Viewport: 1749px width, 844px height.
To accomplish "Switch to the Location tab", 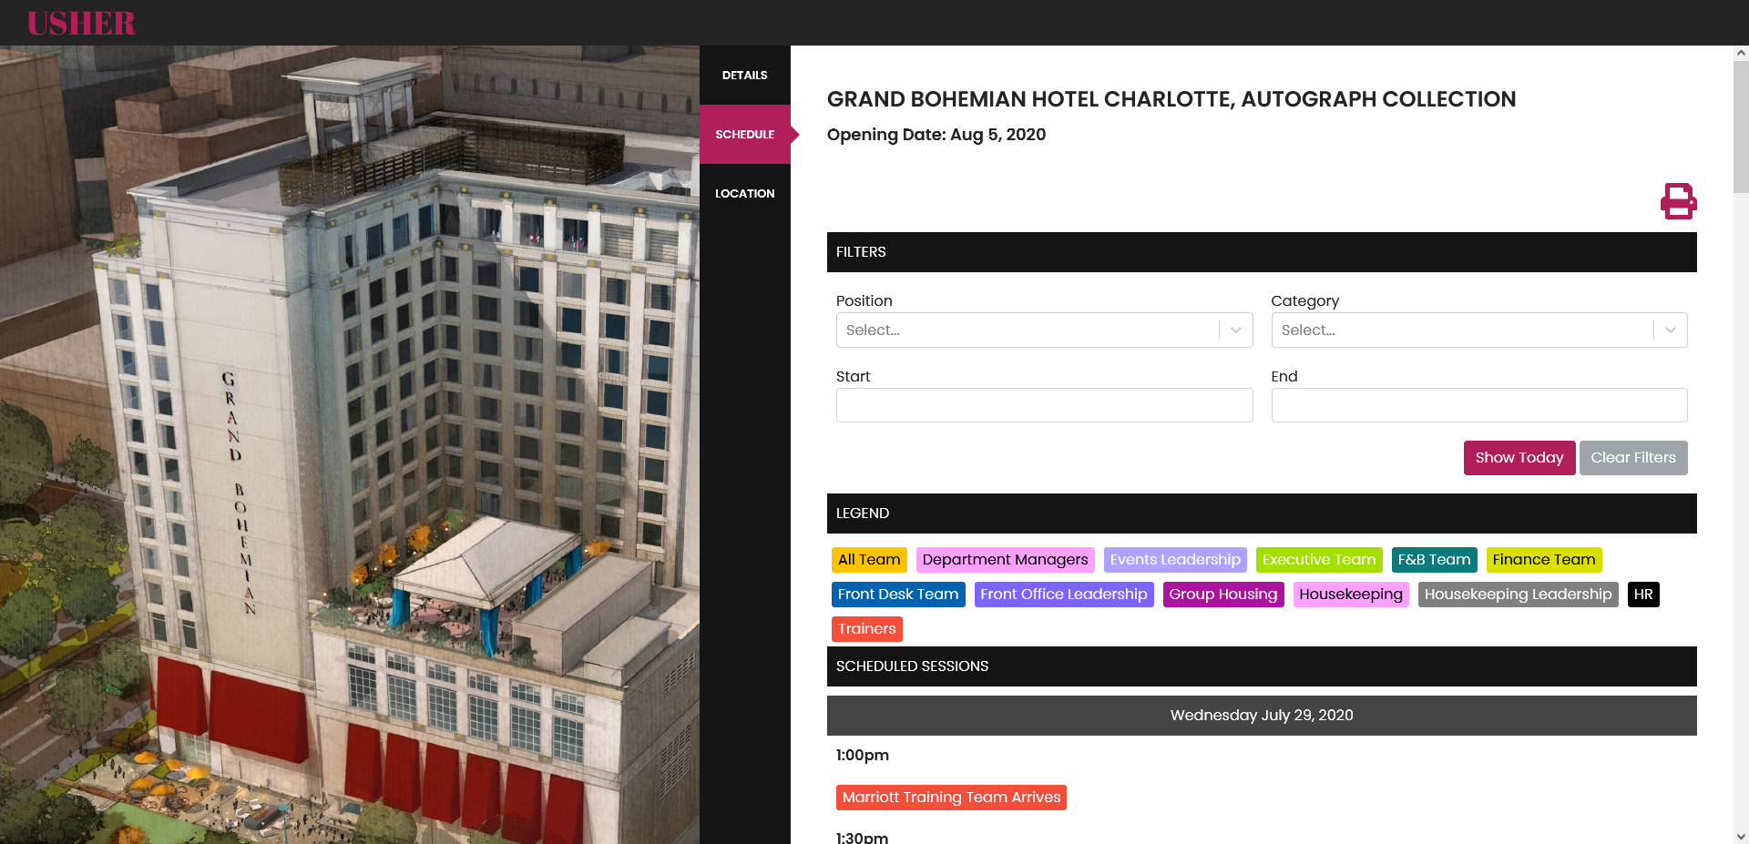I will tap(744, 194).
